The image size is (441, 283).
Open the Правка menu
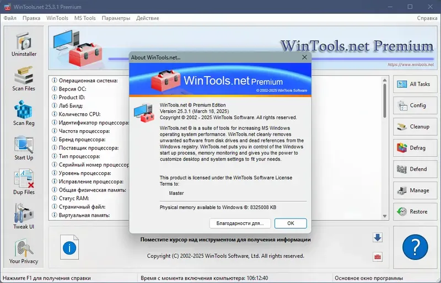pos(31,18)
